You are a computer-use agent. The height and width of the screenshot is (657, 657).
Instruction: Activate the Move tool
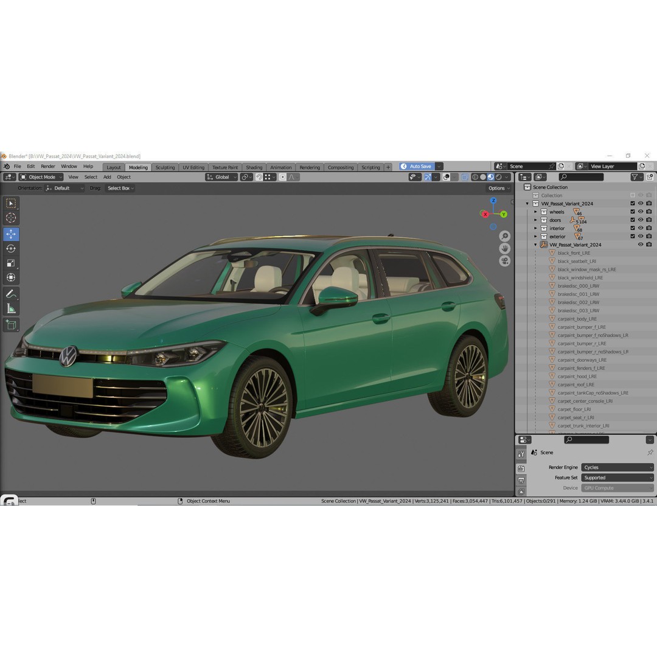click(x=11, y=234)
